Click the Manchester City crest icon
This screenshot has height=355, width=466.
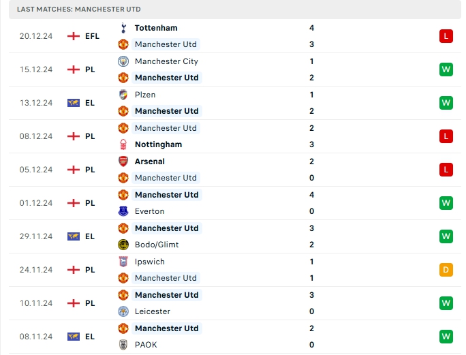[123, 61]
